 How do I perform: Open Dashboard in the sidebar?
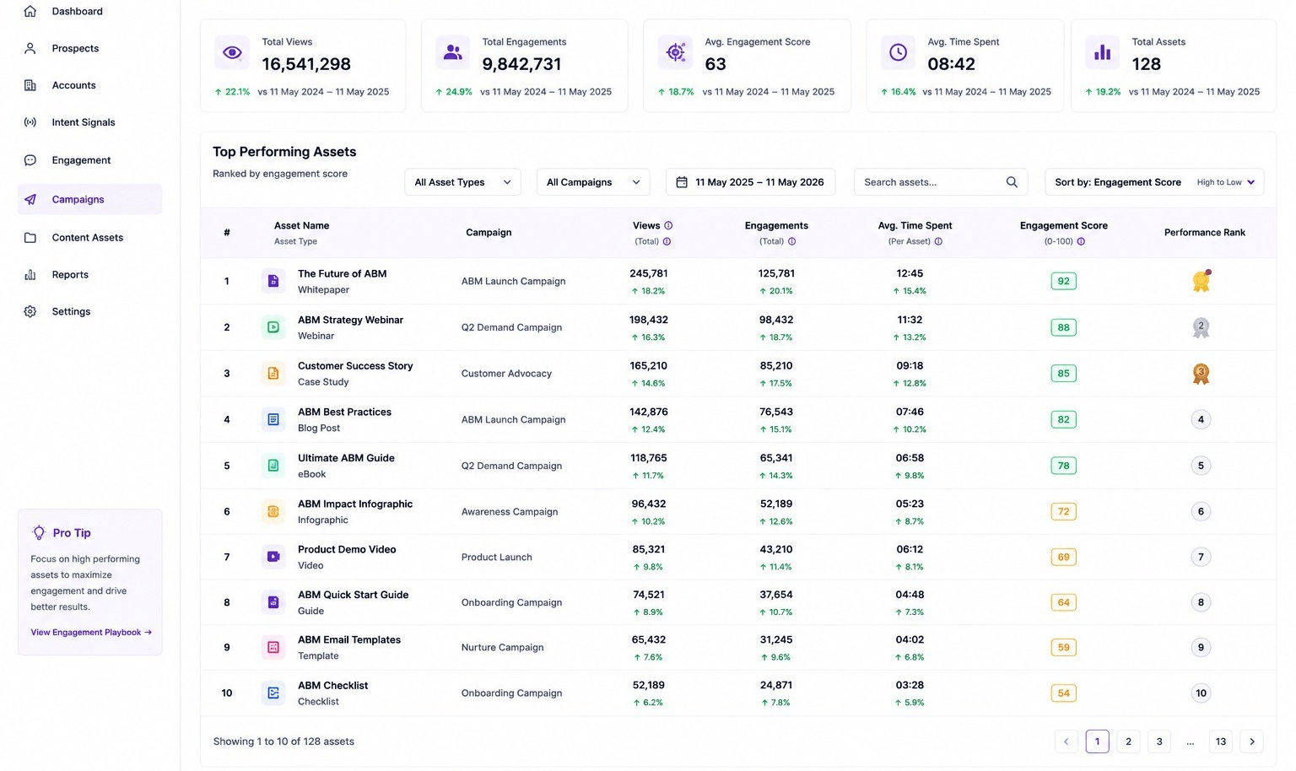pyautogui.click(x=89, y=11)
